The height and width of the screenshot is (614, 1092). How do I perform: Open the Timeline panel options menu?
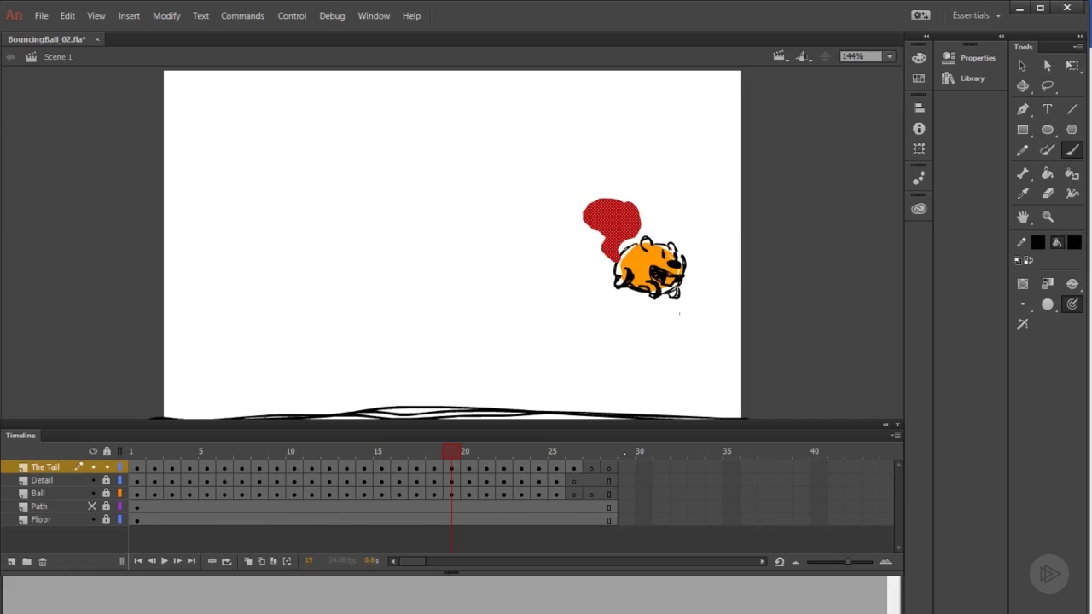(x=895, y=436)
